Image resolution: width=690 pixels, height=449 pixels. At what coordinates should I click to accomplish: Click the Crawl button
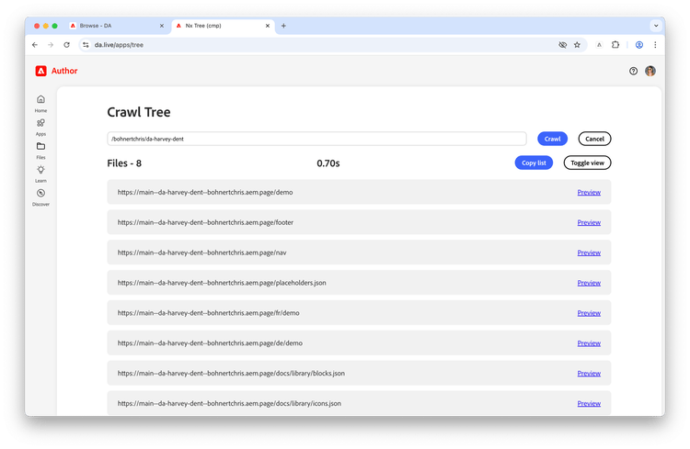click(x=552, y=139)
